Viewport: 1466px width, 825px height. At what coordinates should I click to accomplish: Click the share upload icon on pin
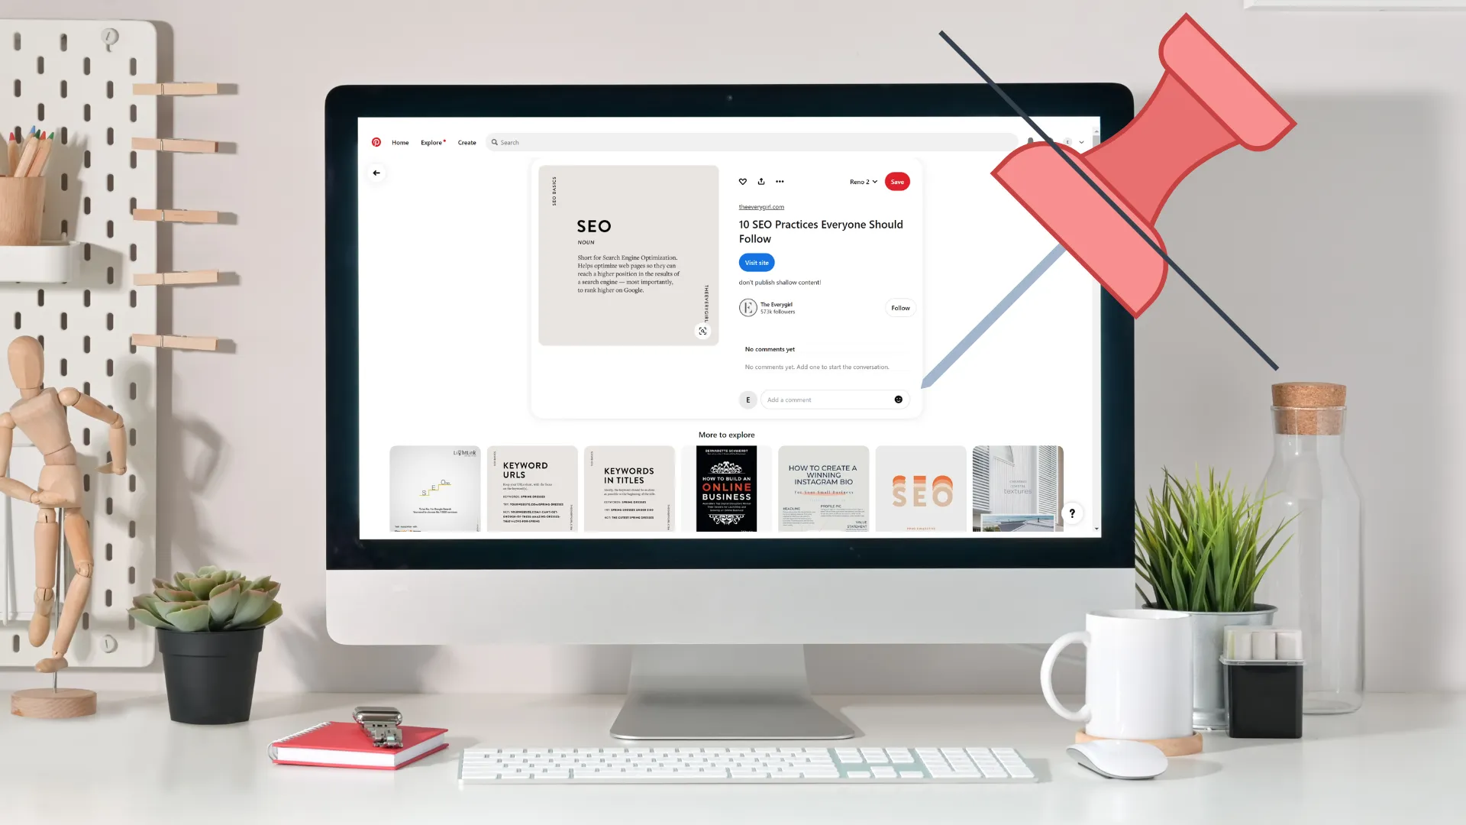[761, 181]
